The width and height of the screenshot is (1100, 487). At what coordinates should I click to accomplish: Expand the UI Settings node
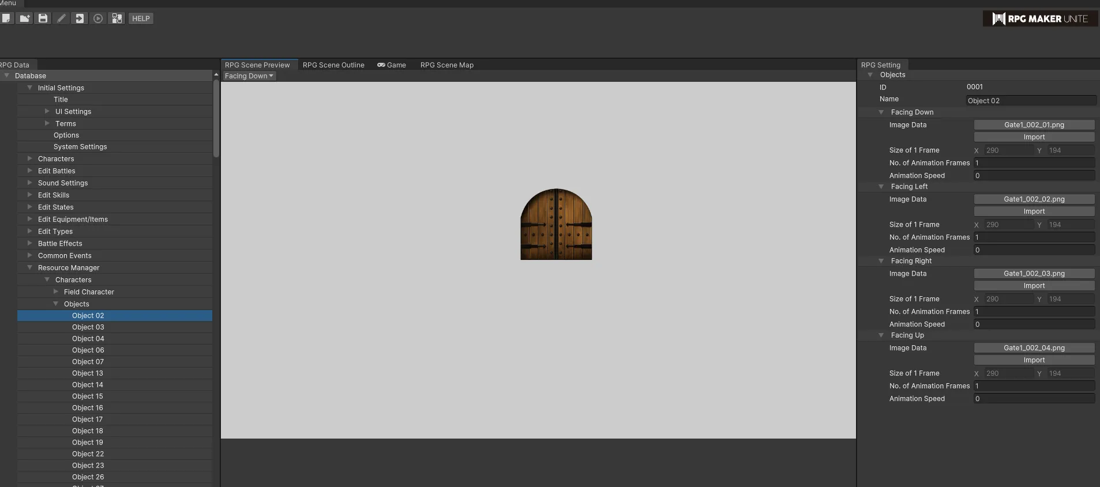[x=47, y=111]
